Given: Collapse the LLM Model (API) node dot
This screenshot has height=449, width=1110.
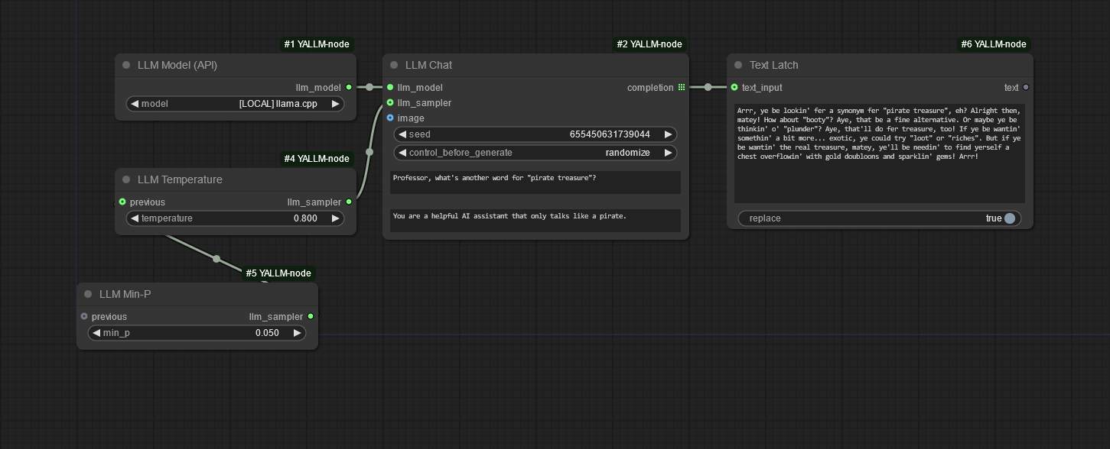Looking at the screenshot, I should click(x=126, y=65).
